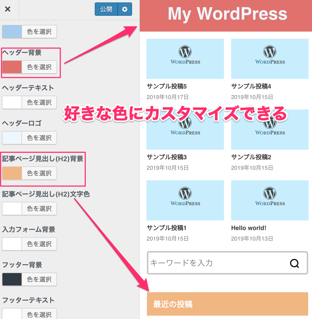
Task: Open the サンプル投稿2 post title
Action: click(251, 157)
